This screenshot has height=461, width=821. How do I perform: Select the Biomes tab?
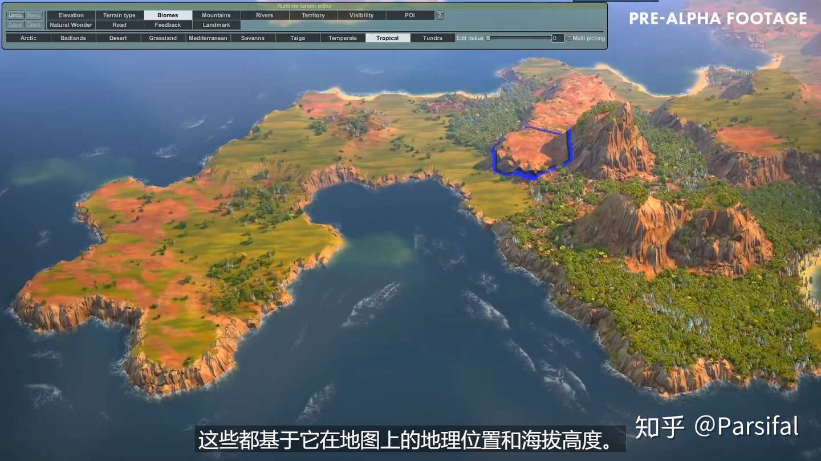tap(168, 15)
